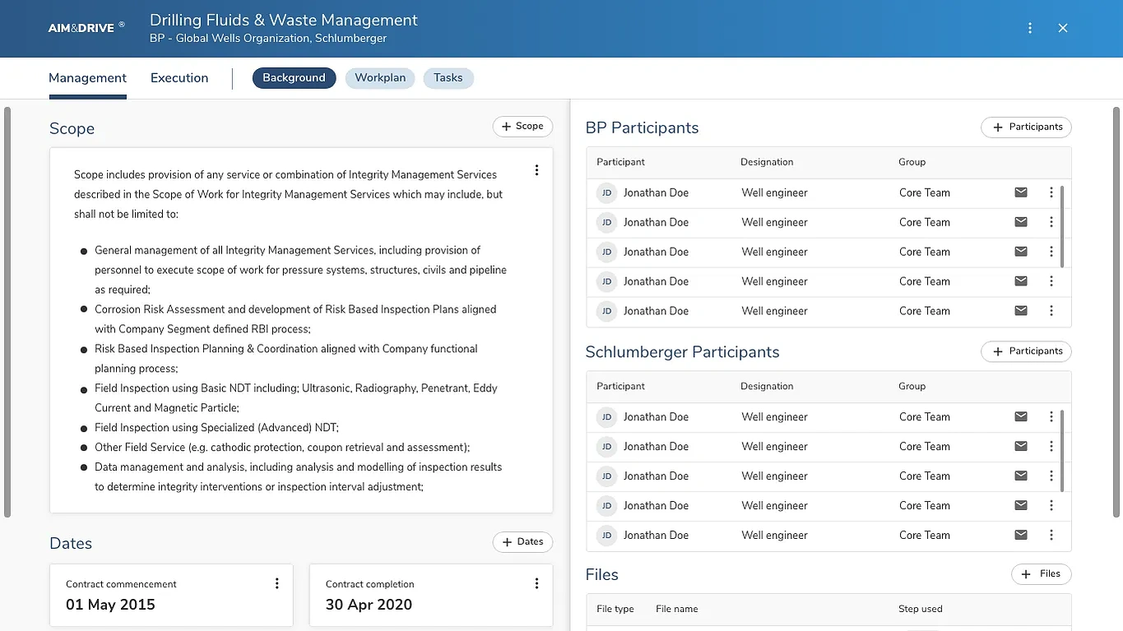Open second BP participant row's kebab menu
The width and height of the screenshot is (1123, 631).
point(1051,222)
